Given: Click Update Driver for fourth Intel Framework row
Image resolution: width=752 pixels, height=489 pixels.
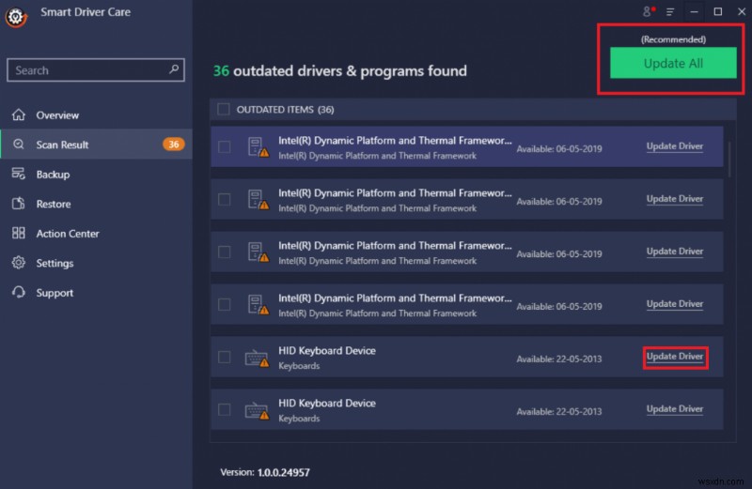Looking at the screenshot, I should 674,304.
